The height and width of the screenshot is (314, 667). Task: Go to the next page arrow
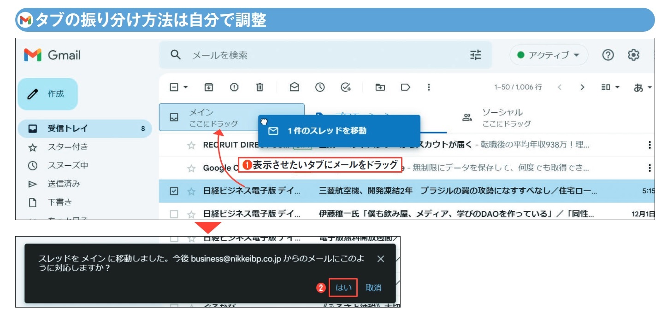point(583,87)
